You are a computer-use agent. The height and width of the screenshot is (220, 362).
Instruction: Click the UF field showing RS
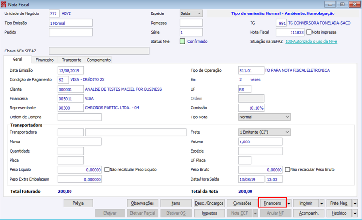[245, 89]
